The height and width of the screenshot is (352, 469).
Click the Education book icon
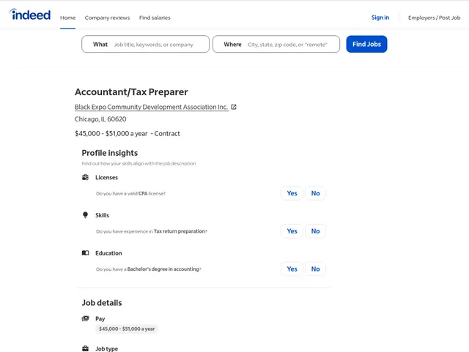pyautogui.click(x=85, y=253)
